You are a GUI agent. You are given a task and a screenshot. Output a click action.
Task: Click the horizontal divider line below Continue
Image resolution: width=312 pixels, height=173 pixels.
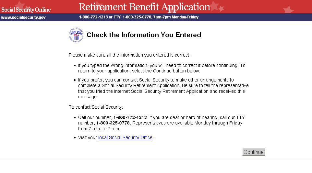pos(156,159)
